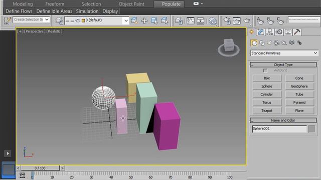Switch to the Utilities hammer tab

[x=297, y=32]
